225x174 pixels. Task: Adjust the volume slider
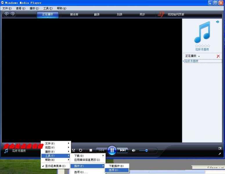[146, 150]
